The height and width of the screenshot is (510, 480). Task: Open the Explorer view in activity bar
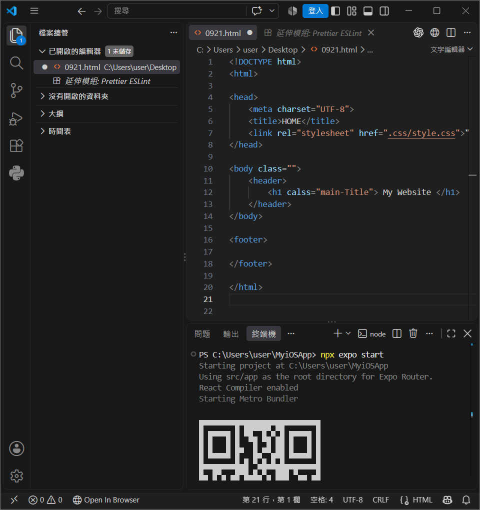click(16, 35)
